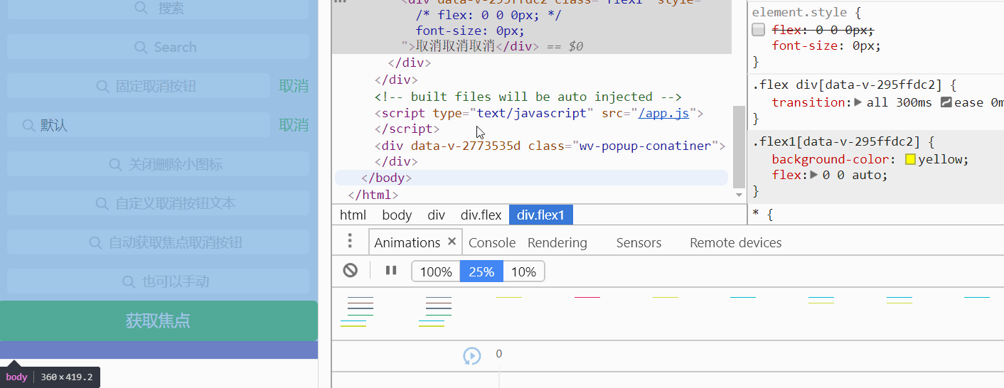Expand the transition shorthand property triangle
The height and width of the screenshot is (388, 1004).
(x=858, y=102)
